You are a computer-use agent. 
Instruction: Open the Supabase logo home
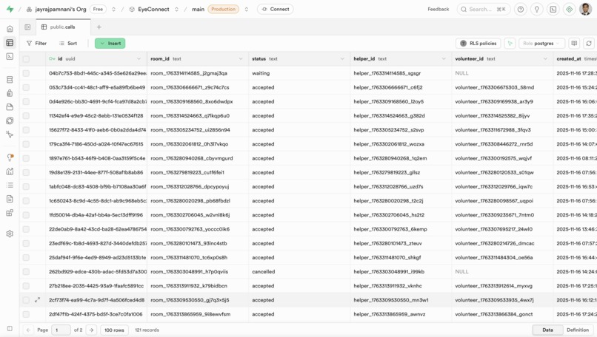tap(10, 9)
